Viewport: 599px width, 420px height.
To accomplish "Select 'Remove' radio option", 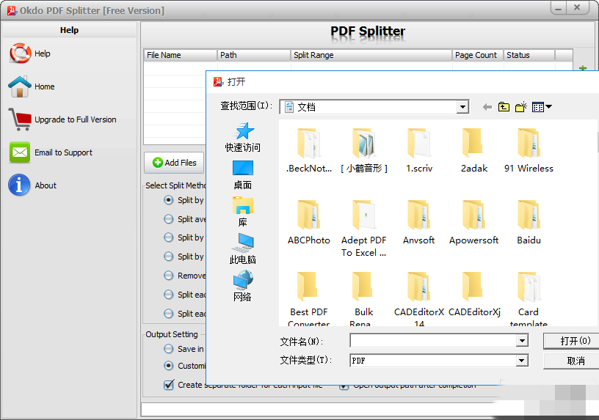I will pyautogui.click(x=169, y=276).
